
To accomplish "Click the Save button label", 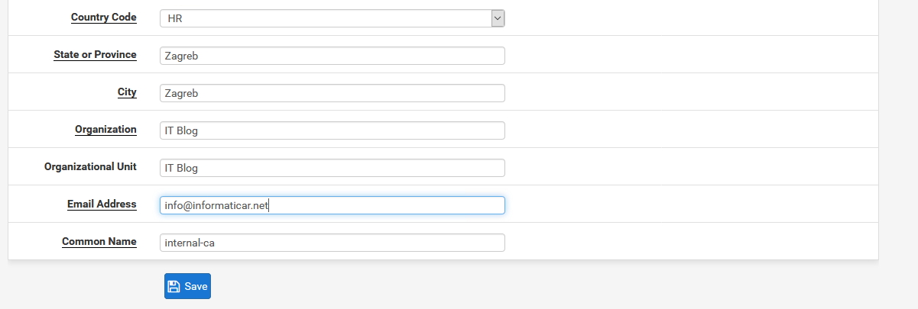I will tap(196, 287).
